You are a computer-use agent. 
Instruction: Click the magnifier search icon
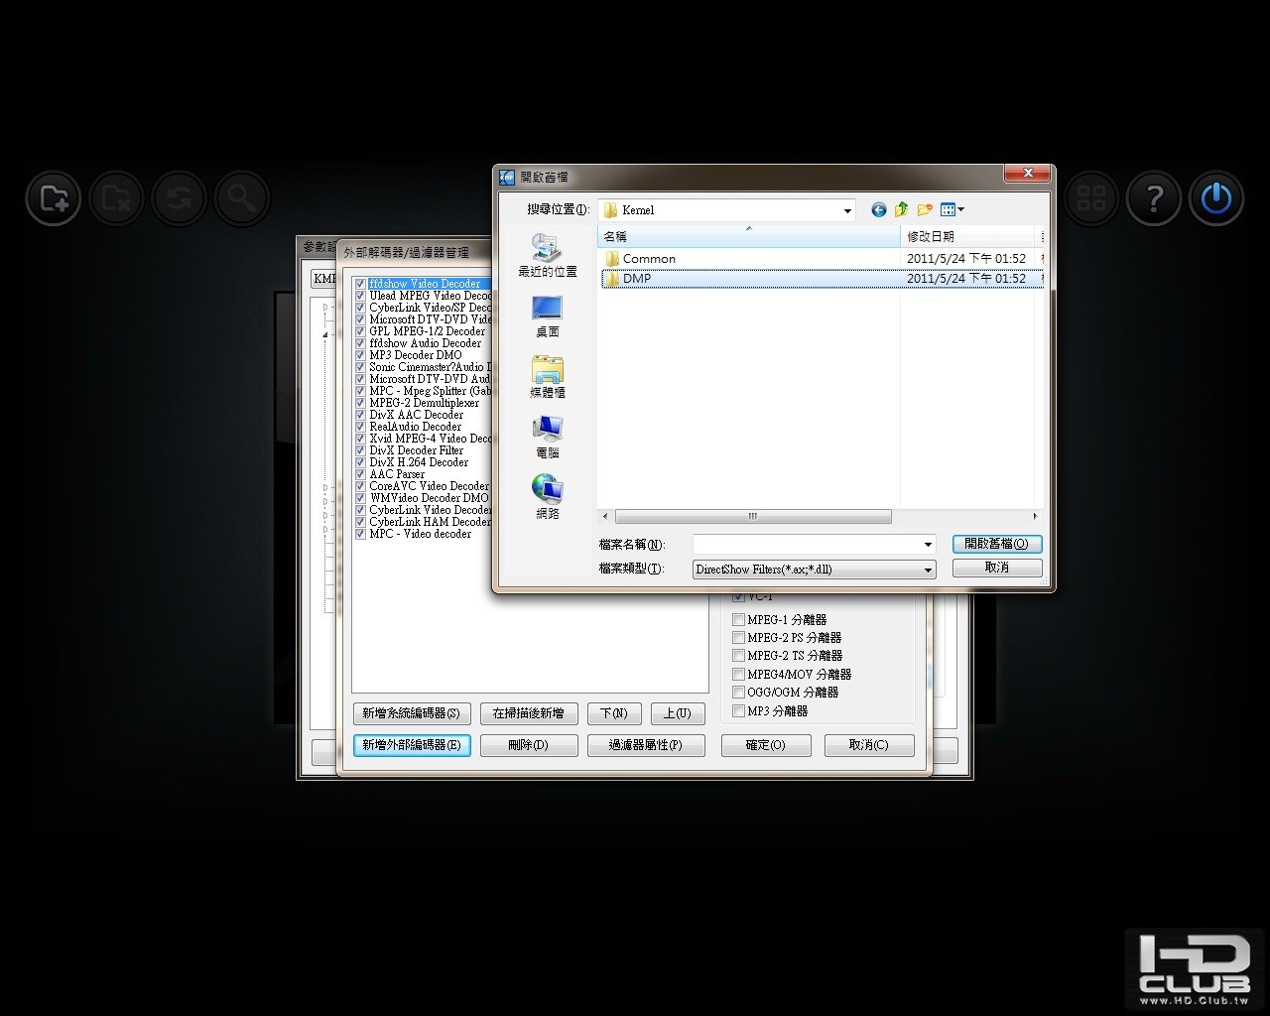(x=242, y=198)
